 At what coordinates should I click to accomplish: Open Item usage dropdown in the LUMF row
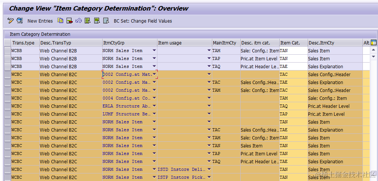pos(209,114)
